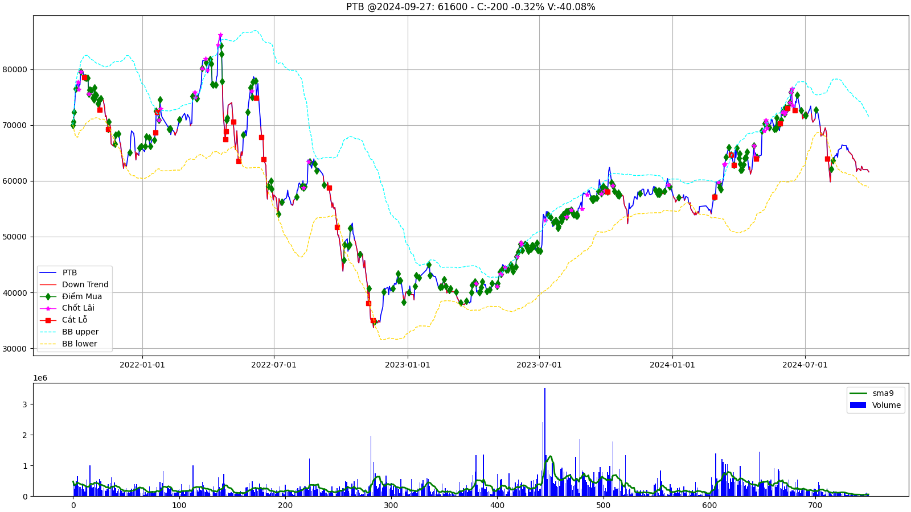911x512 pixels.
Task: Click the Chốt Lãi legend entry
Action: click(67, 308)
